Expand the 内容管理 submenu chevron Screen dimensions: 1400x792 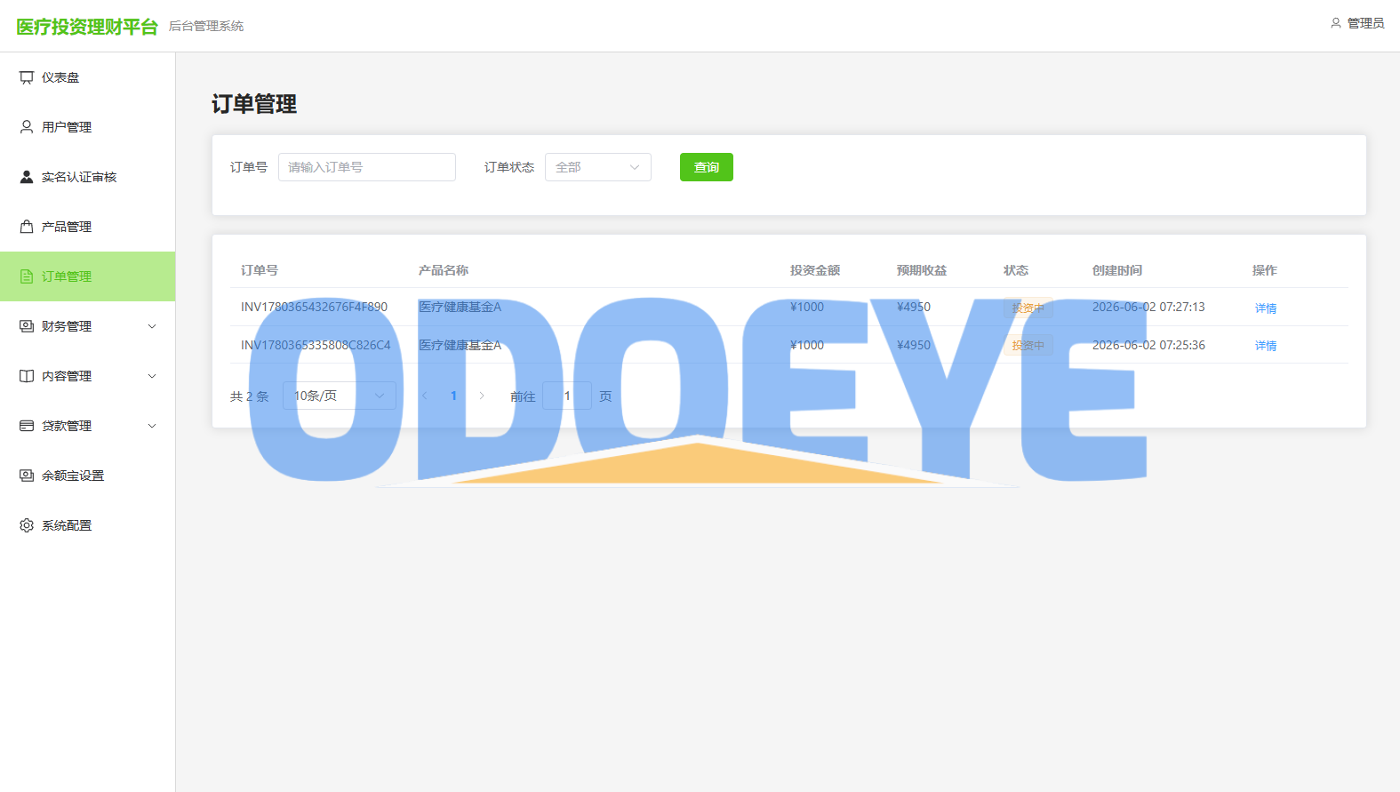(x=152, y=376)
